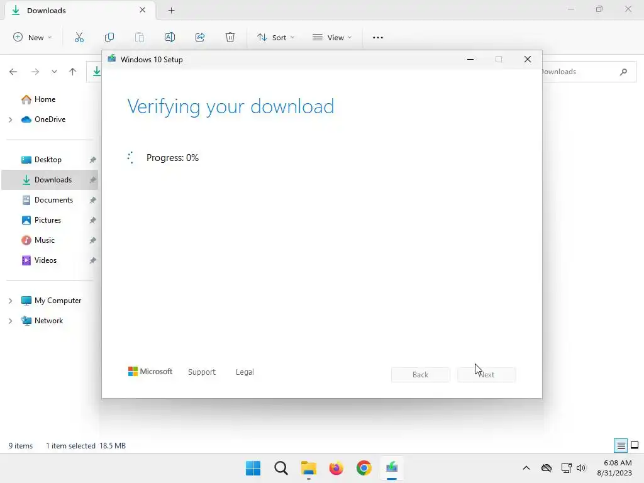Select Documents in the navigation pane
Viewport: 644px width, 483px height.
tap(54, 199)
